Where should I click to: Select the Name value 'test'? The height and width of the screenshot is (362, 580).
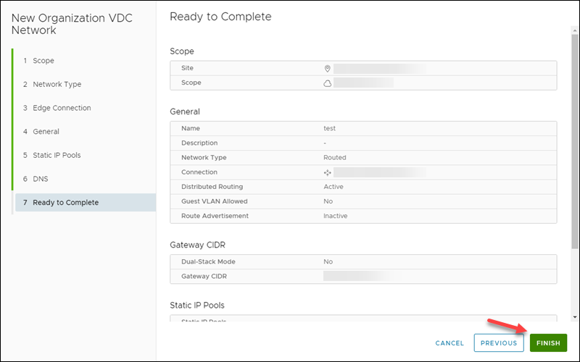point(330,128)
